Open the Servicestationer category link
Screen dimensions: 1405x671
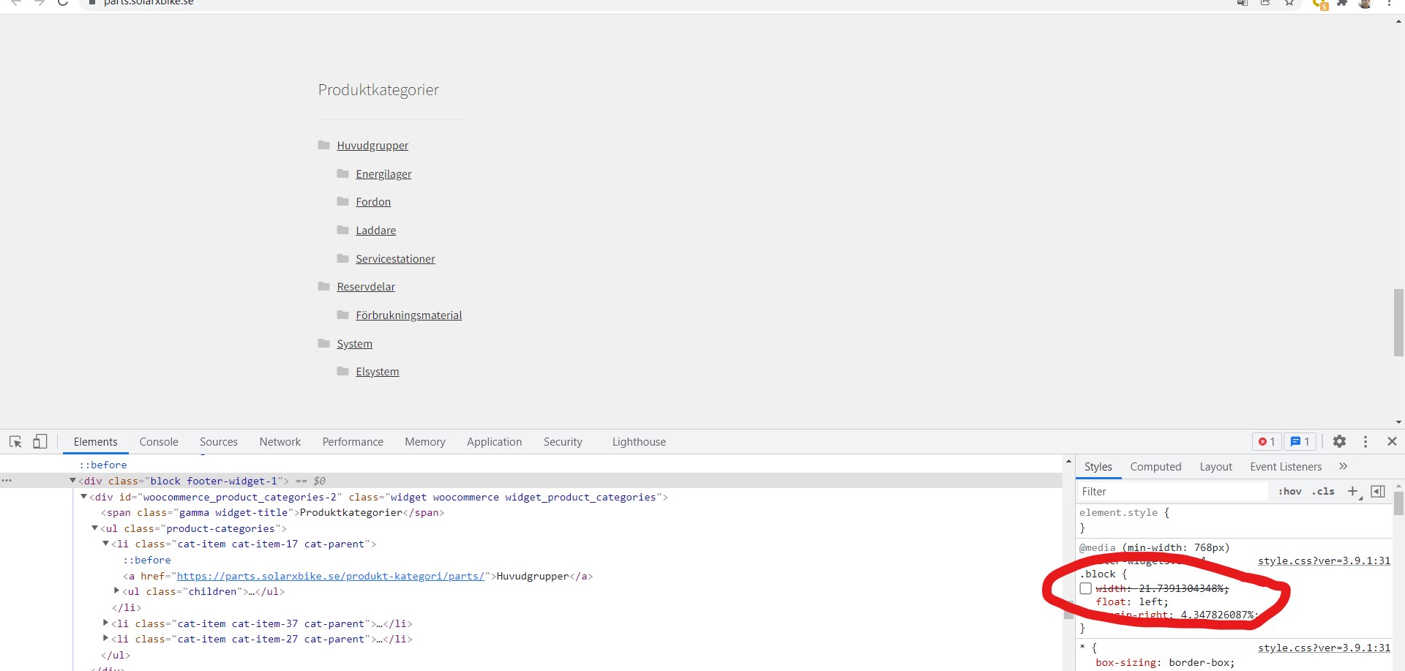[x=395, y=259]
